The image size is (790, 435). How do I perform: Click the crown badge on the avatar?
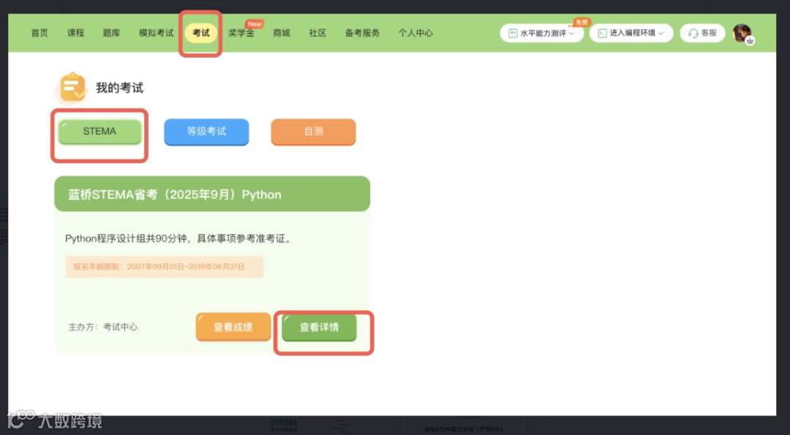point(749,40)
